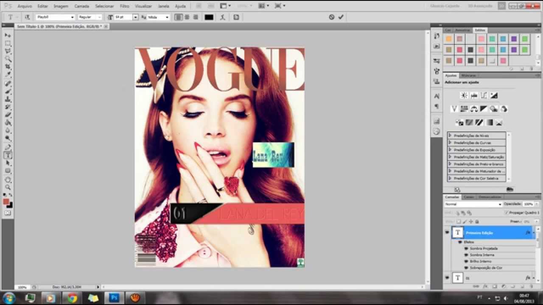Toggle the Character and Paragraph panels
The width and height of the screenshot is (543, 305).
pyautogui.click(x=236, y=17)
